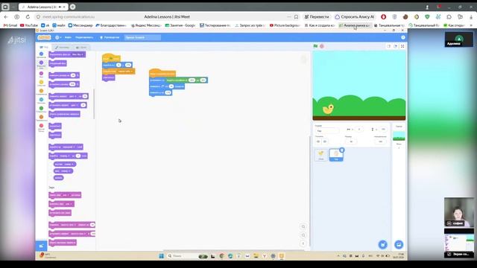Open the Edit menu in Scratch

click(84, 37)
